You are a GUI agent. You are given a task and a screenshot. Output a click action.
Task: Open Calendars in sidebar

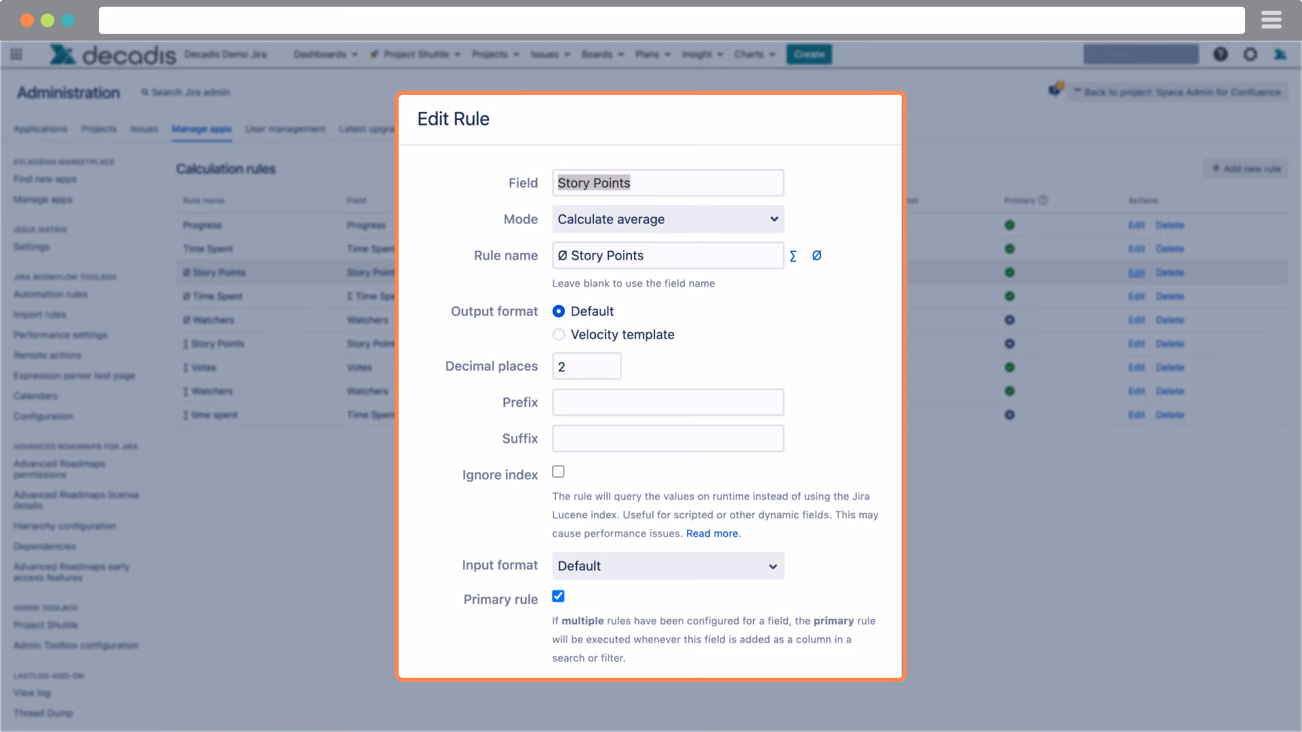35,396
